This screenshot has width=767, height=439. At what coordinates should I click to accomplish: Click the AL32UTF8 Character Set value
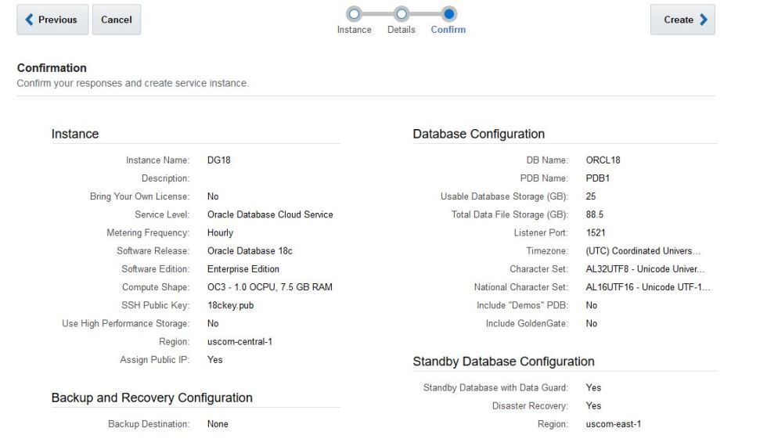(x=646, y=269)
